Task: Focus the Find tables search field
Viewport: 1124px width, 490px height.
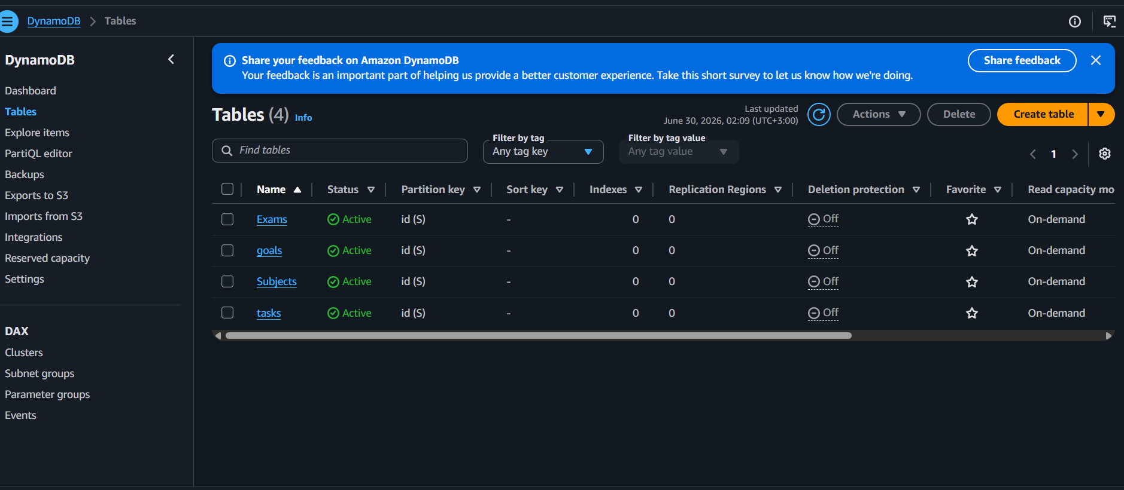Action: [x=340, y=151]
